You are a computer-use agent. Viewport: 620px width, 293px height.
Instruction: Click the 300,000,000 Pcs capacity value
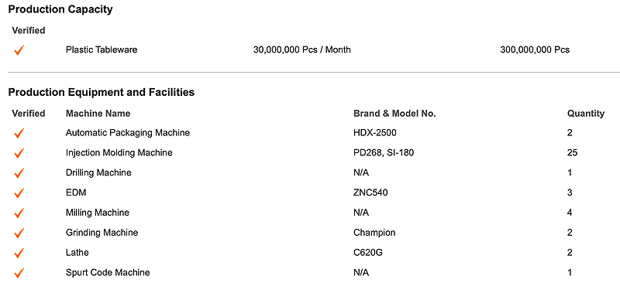(x=535, y=50)
